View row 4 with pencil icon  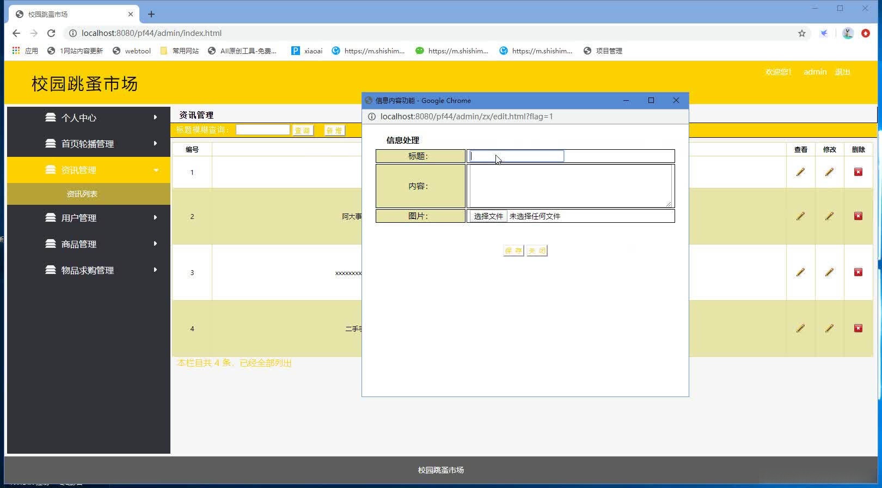tap(800, 328)
